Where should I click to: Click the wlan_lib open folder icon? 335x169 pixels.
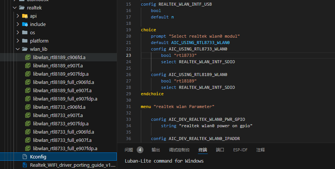pyautogui.click(x=25, y=49)
